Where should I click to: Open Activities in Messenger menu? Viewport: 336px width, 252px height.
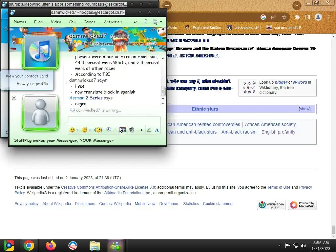coord(113,22)
